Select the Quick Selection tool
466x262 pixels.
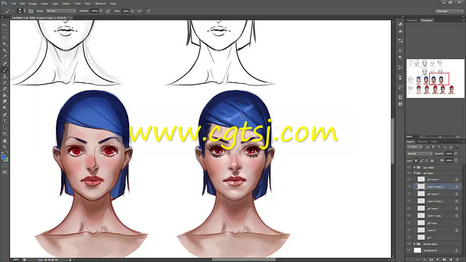coord(5,44)
